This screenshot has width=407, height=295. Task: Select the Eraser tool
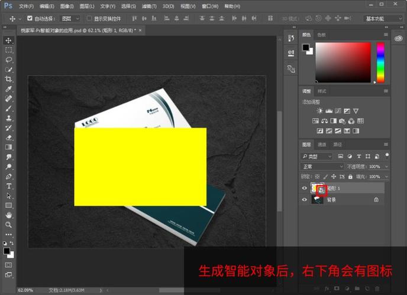click(8, 137)
